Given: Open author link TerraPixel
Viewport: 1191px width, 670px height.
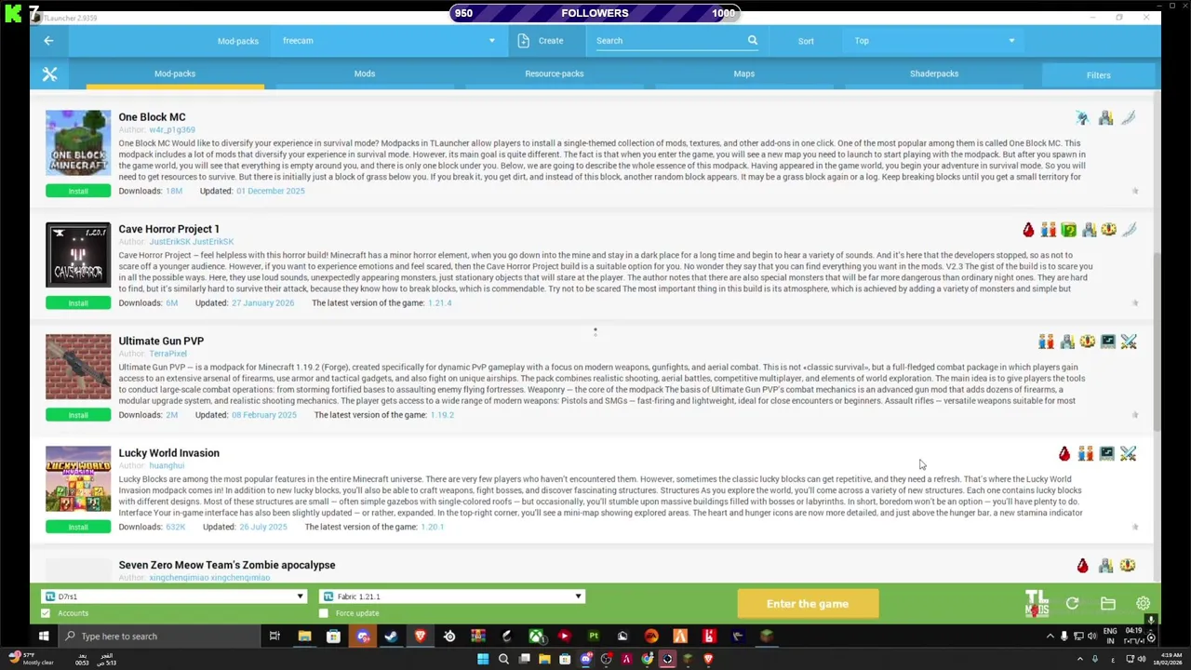Looking at the screenshot, I should (168, 354).
